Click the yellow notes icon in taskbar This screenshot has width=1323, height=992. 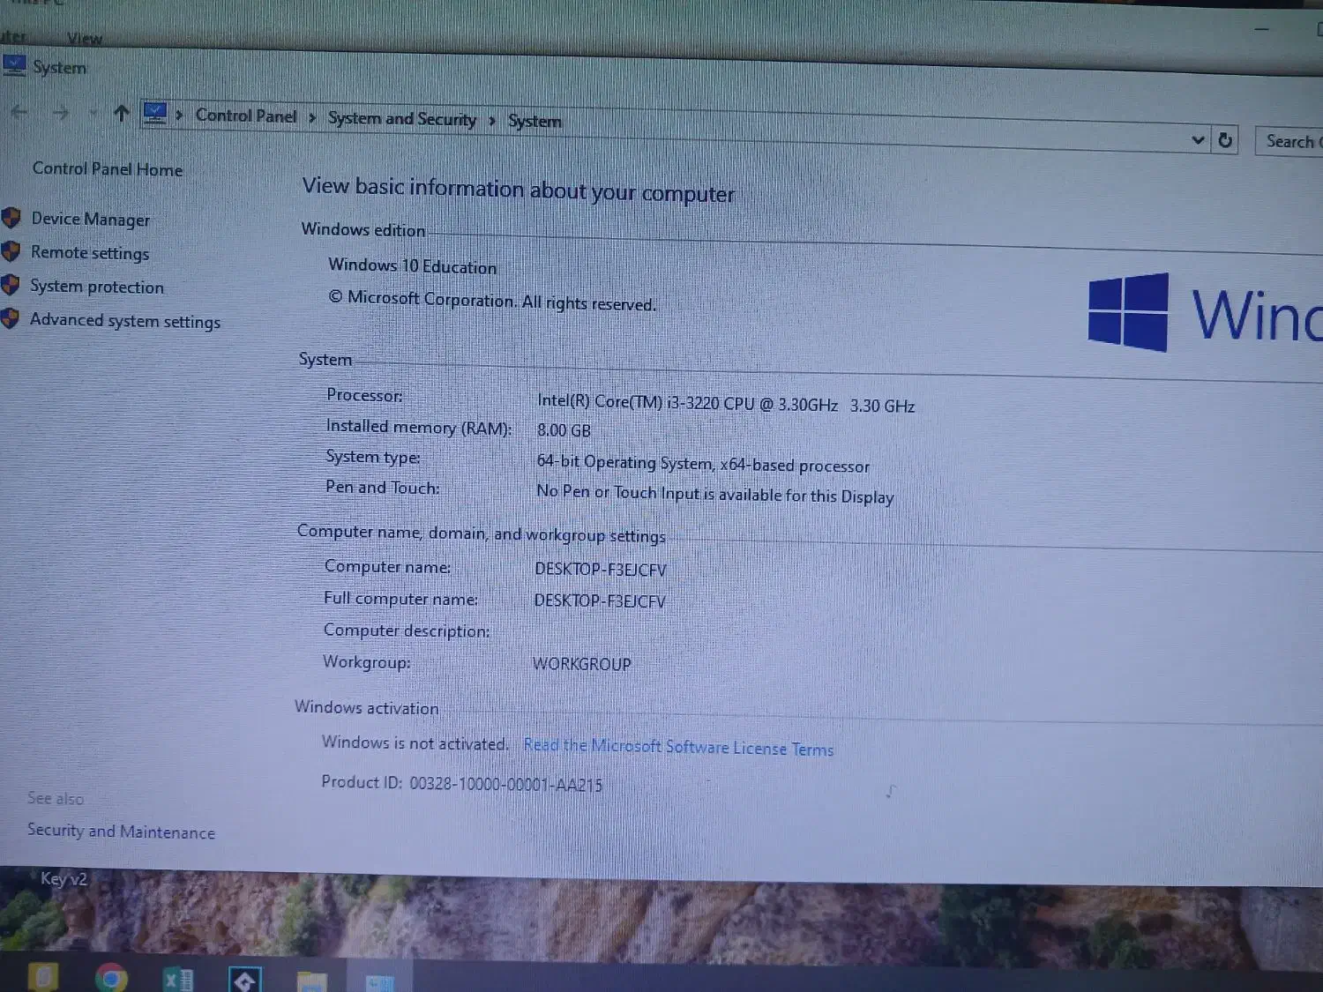(x=43, y=976)
